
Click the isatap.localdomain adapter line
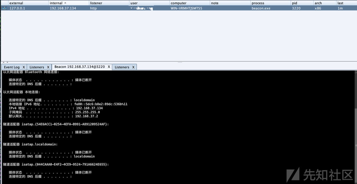[30, 144]
